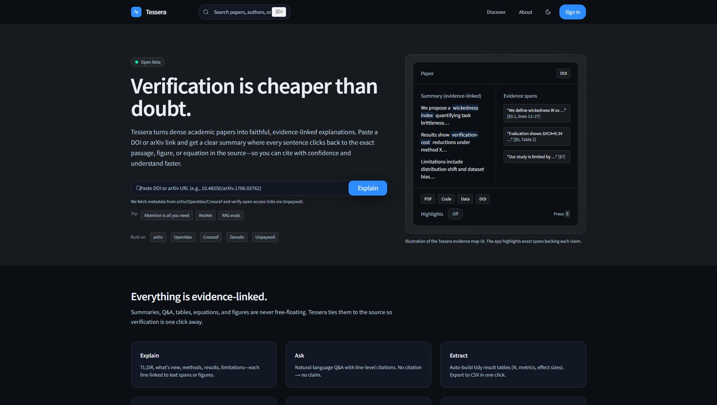The width and height of the screenshot is (717, 405).
Task: Click the Crossref built-on badge
Action: (x=211, y=237)
